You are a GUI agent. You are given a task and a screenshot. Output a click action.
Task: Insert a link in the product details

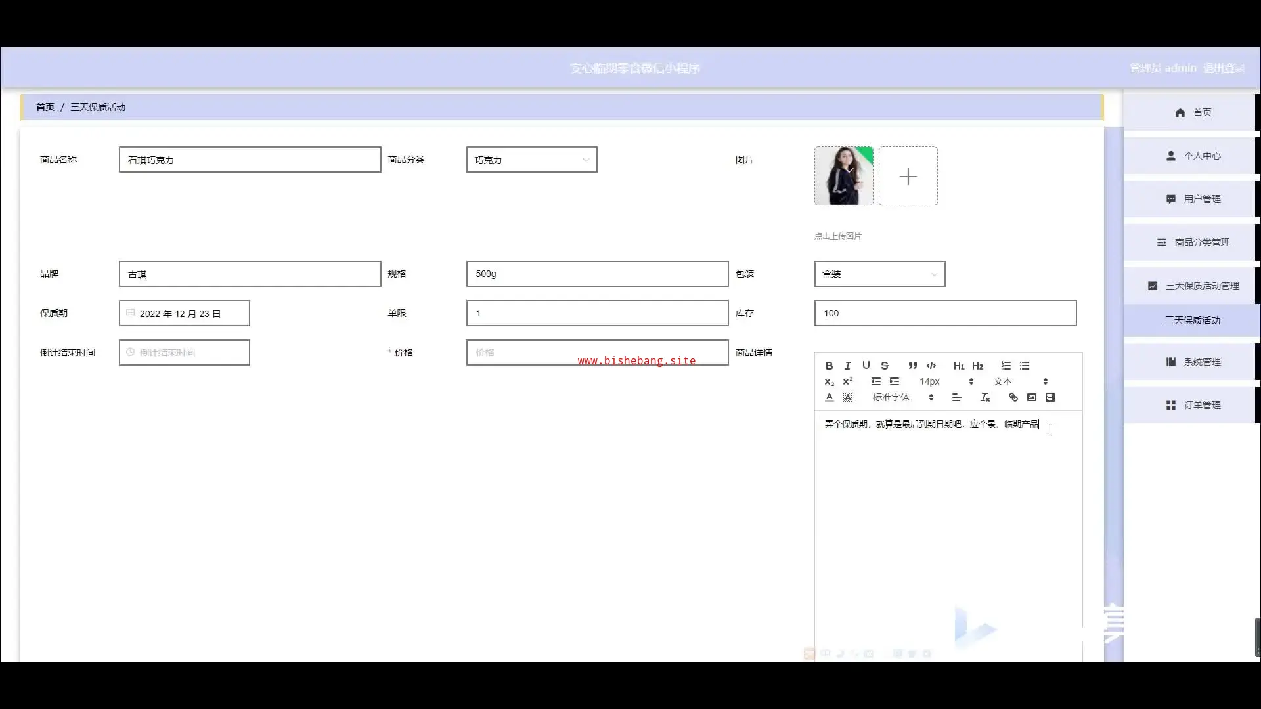click(1013, 397)
